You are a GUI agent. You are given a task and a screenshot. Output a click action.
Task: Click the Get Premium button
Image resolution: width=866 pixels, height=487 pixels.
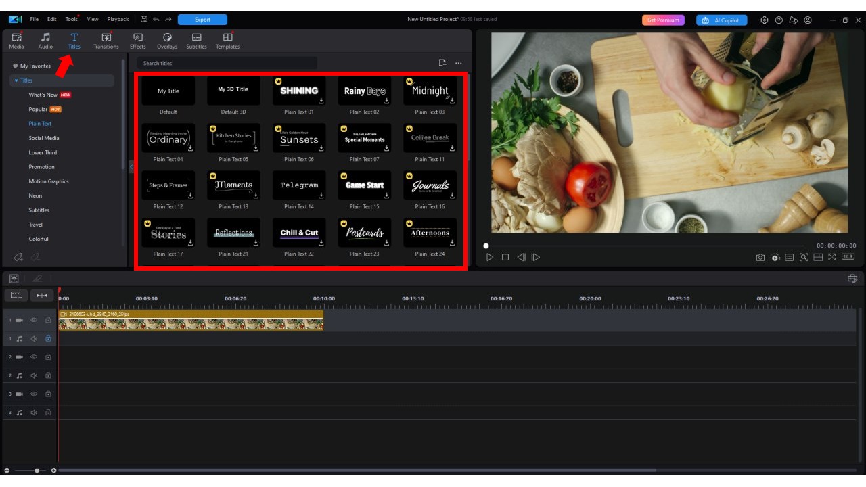click(x=663, y=20)
